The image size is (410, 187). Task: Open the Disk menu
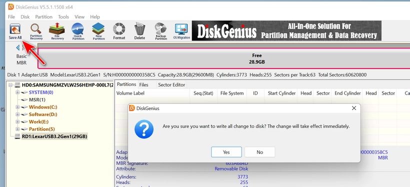tap(25, 16)
